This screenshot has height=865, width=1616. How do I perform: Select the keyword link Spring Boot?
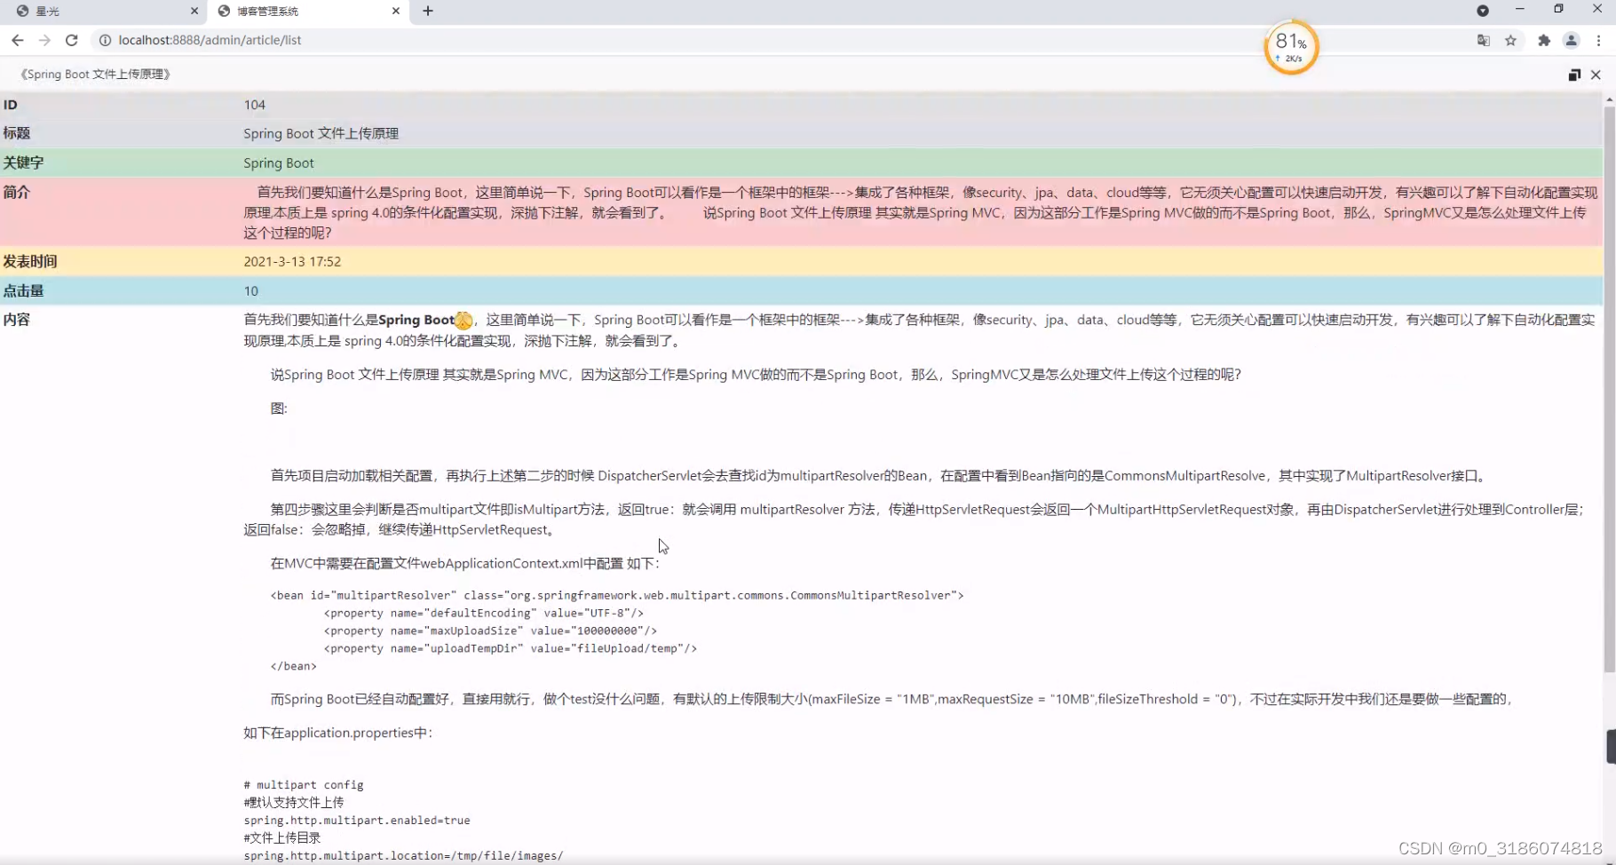(278, 163)
